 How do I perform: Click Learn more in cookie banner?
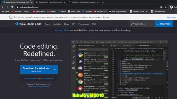(172, 17)
